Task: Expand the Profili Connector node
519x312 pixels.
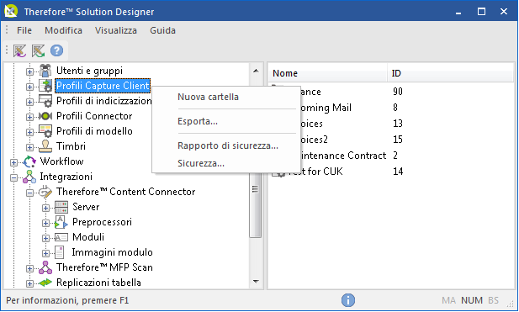Action: pyautogui.click(x=29, y=117)
